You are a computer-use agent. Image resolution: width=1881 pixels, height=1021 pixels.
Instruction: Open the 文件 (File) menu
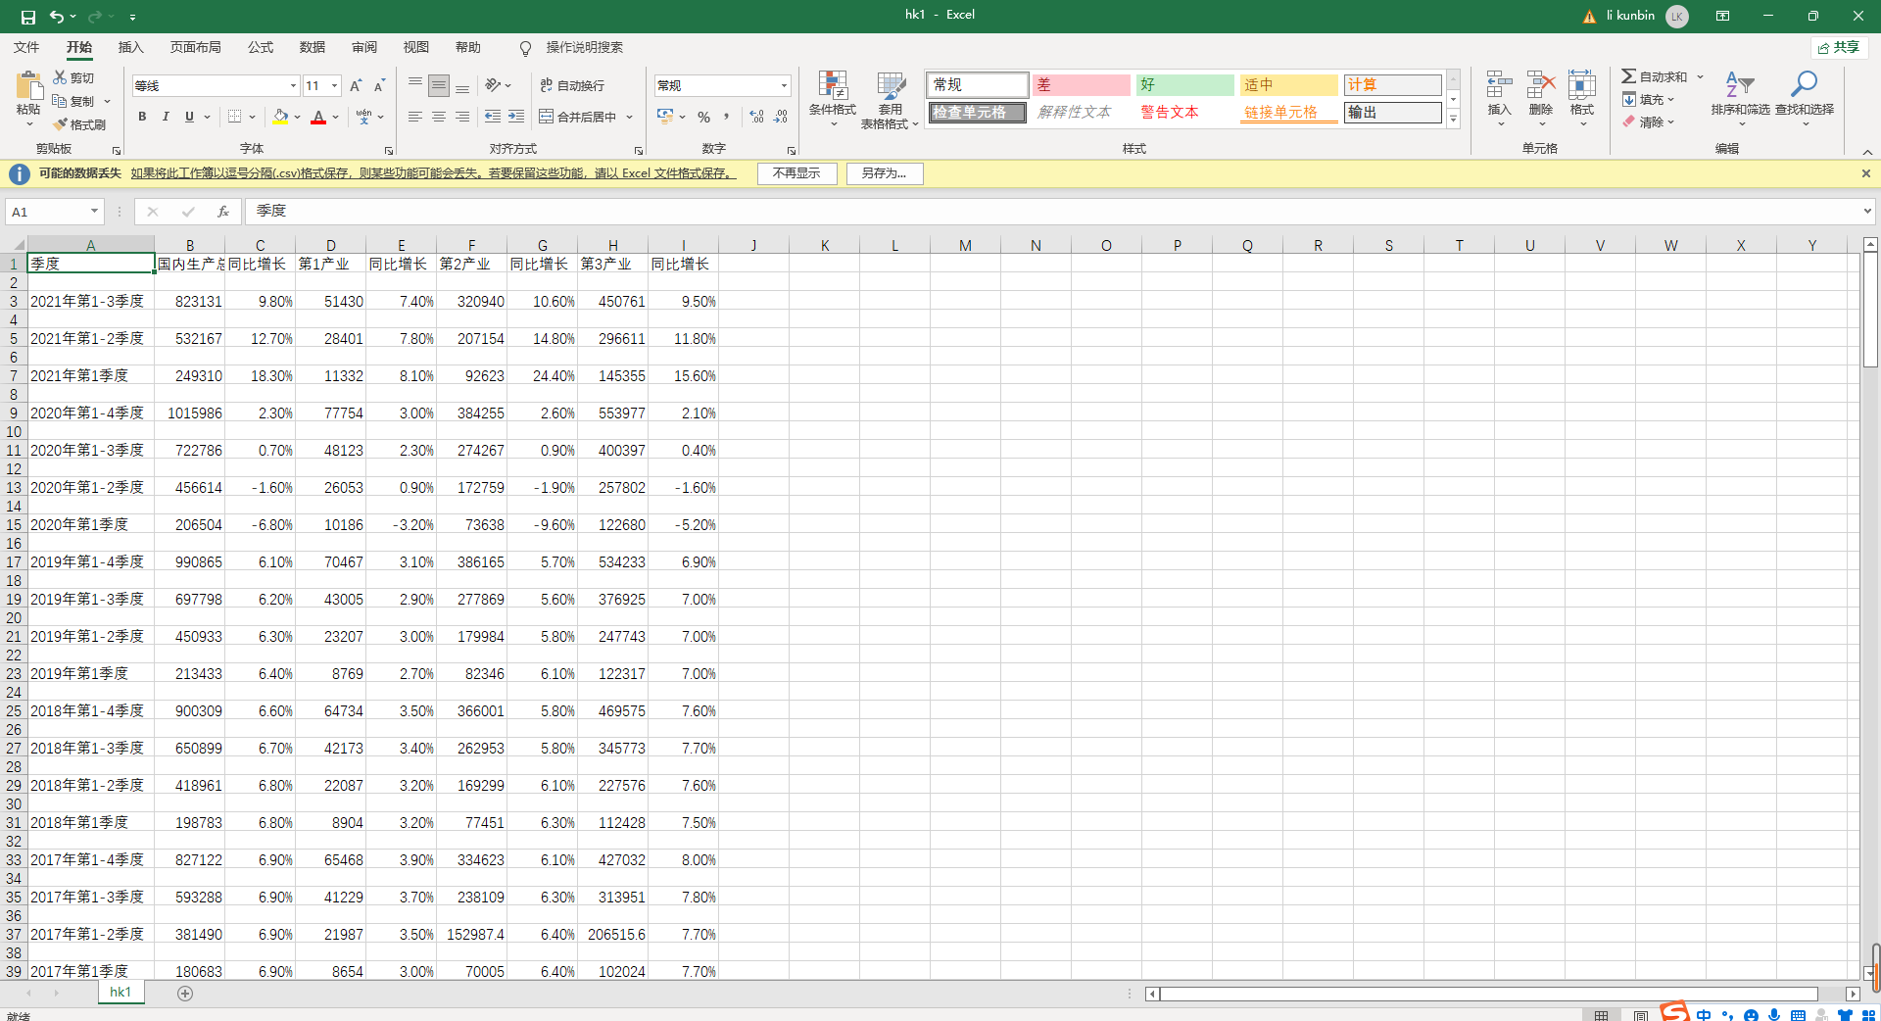(x=26, y=47)
